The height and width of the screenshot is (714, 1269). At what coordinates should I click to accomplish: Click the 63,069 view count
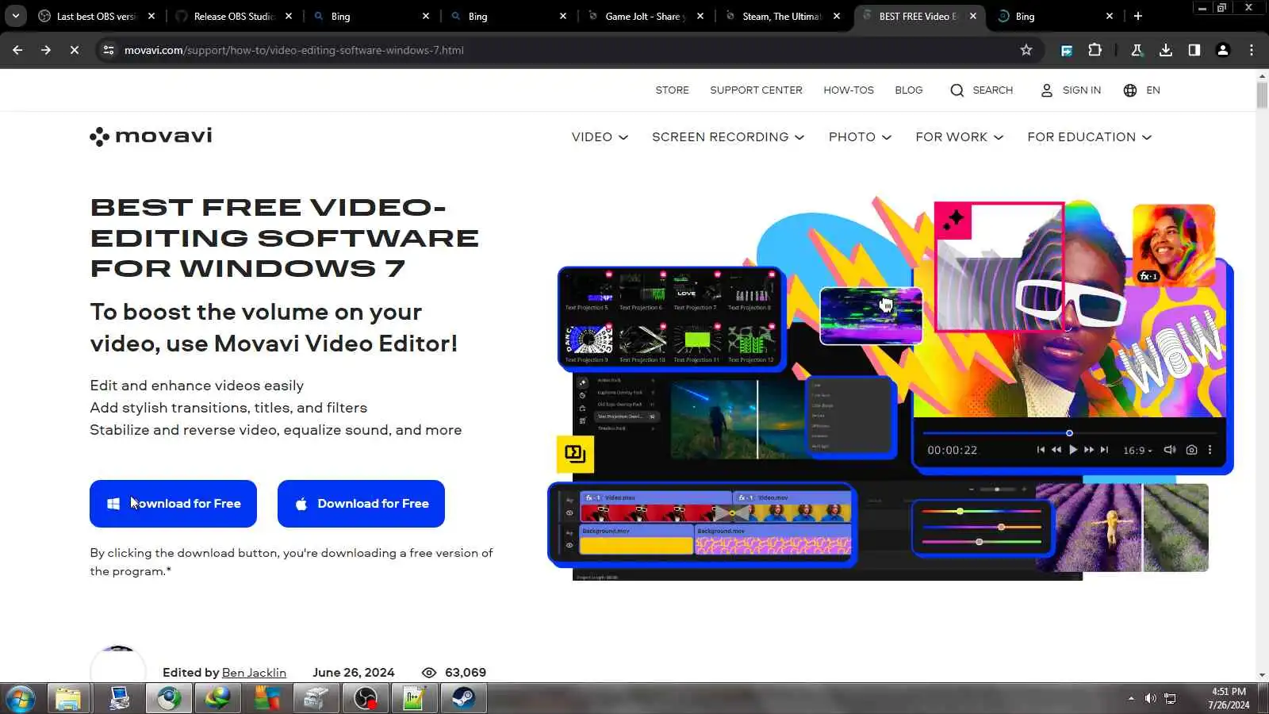[466, 673]
